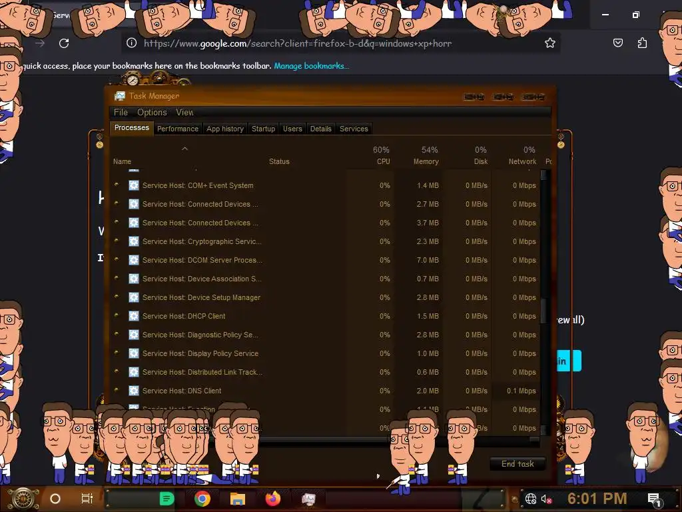Open site information icon in address bar
This screenshot has width=682, height=512.
tap(131, 43)
